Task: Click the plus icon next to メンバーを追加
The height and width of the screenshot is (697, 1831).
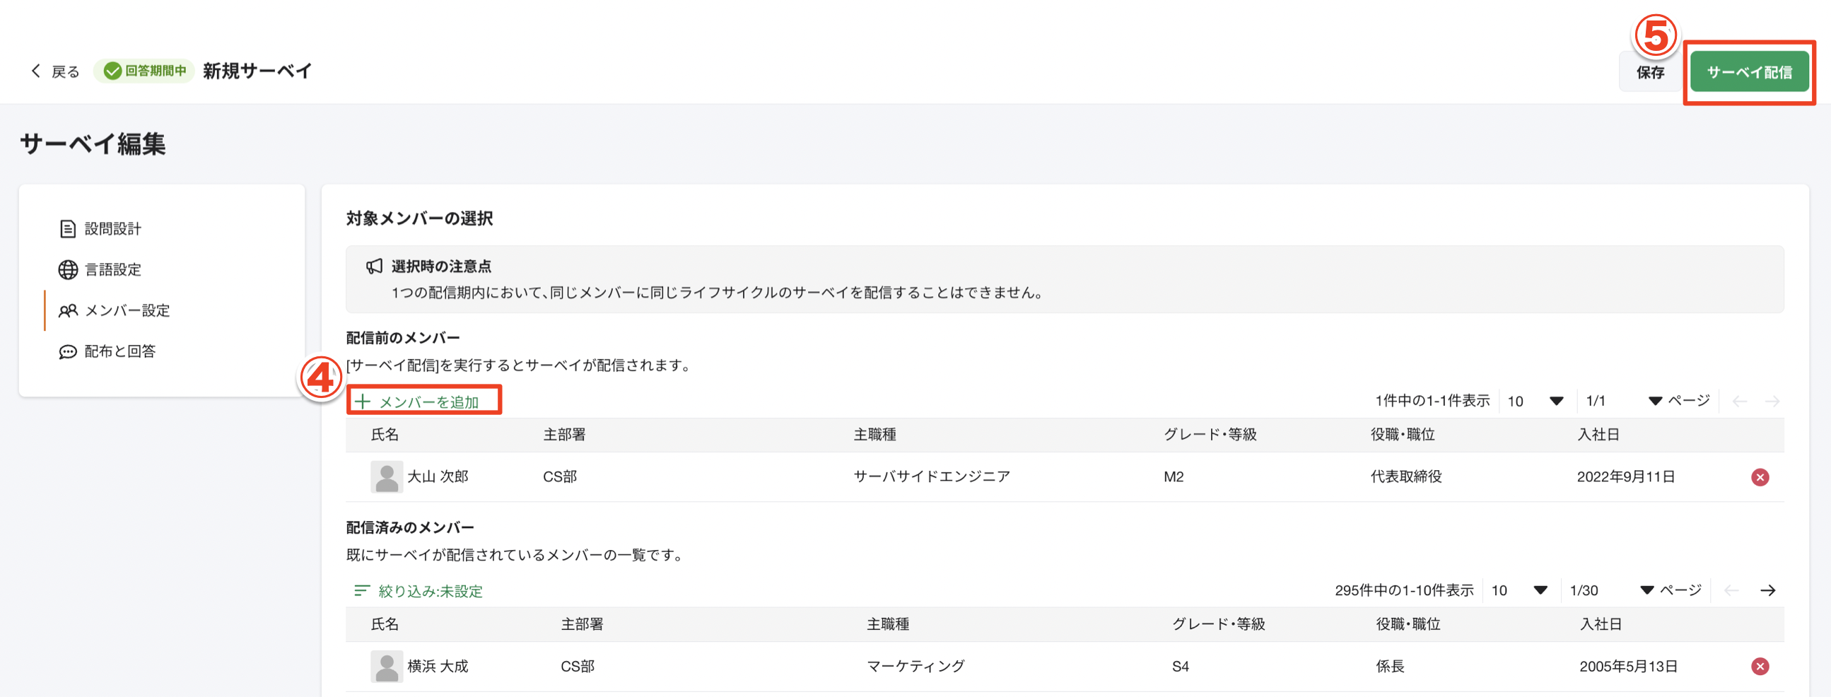Action: 363,401
